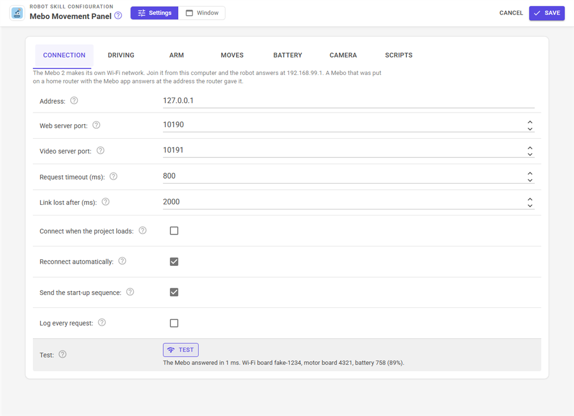This screenshot has height=416, width=574.
Task: Select the Settings view button
Action: [155, 13]
